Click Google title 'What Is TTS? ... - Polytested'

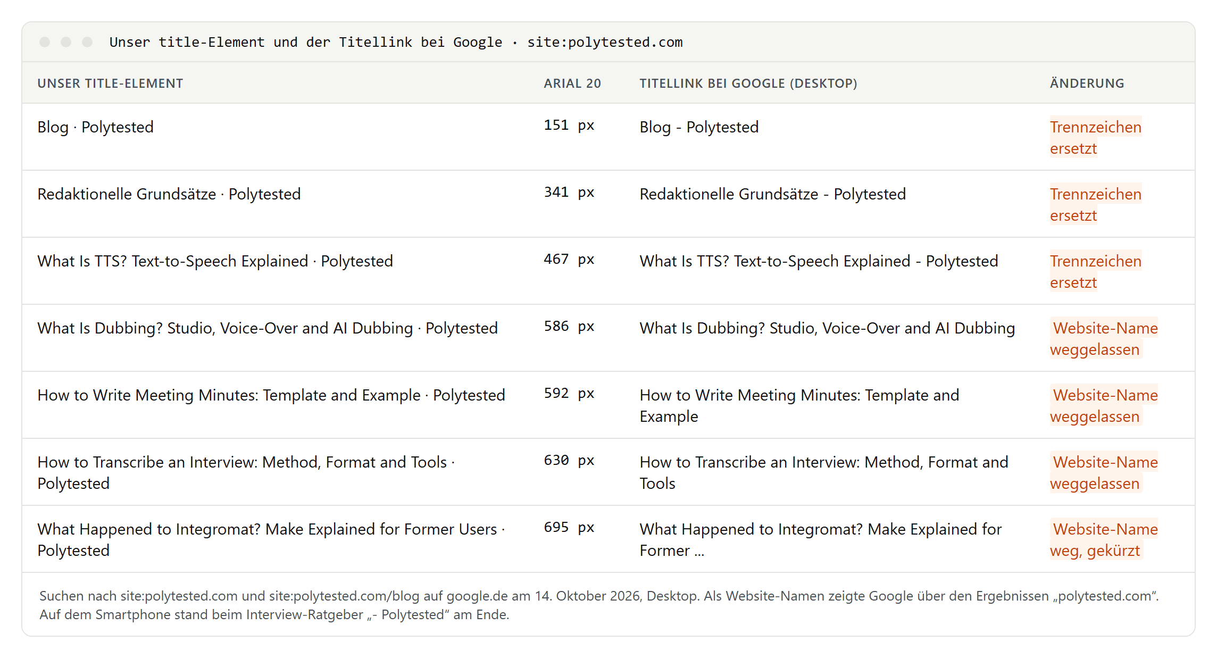[819, 261]
